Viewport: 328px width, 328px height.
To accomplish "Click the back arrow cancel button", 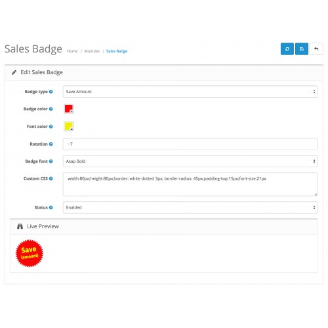I will (x=316, y=49).
